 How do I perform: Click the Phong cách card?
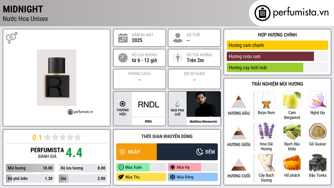point(140,79)
